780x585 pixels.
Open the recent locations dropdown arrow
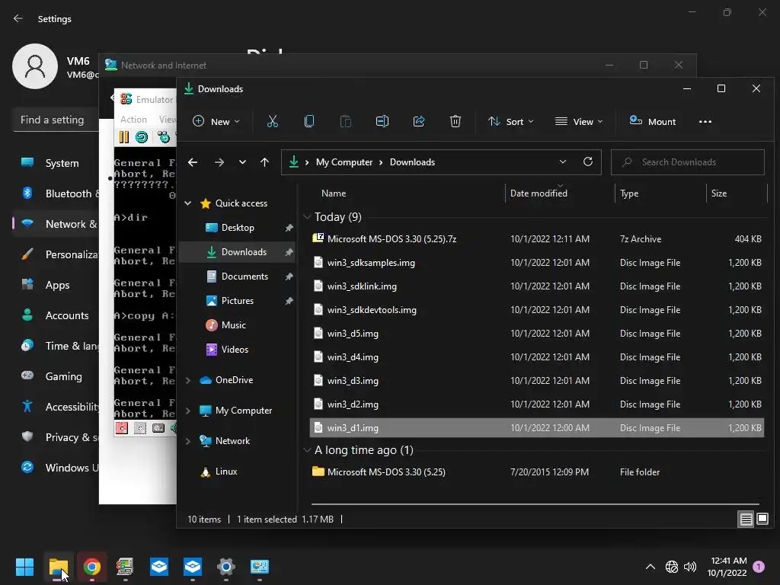242,162
